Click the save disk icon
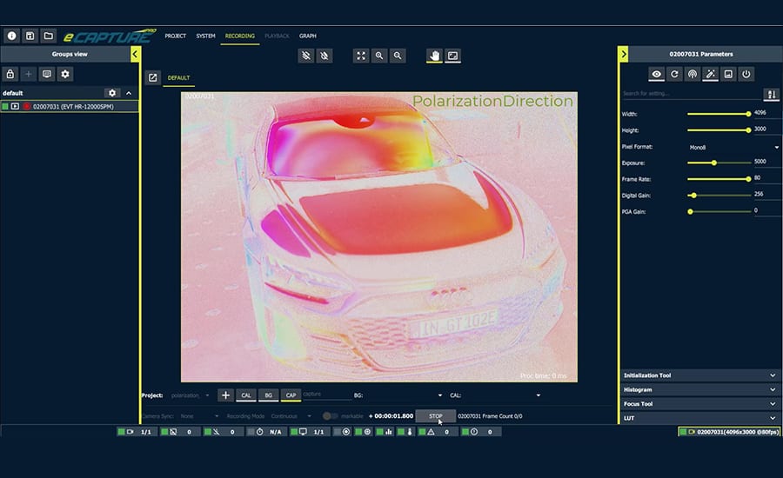 click(x=30, y=36)
